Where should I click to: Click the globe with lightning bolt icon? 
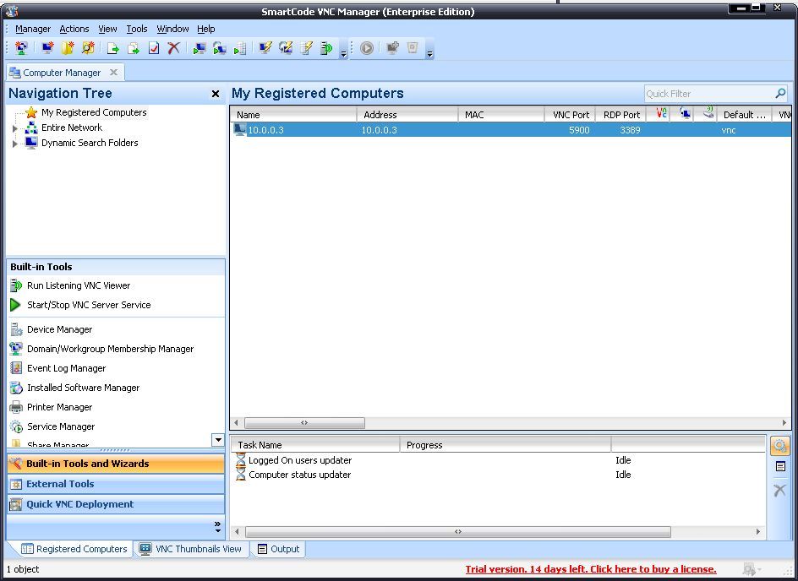[286, 48]
